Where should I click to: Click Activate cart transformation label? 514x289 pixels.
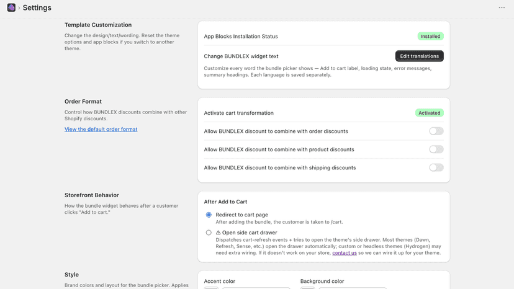click(x=238, y=113)
